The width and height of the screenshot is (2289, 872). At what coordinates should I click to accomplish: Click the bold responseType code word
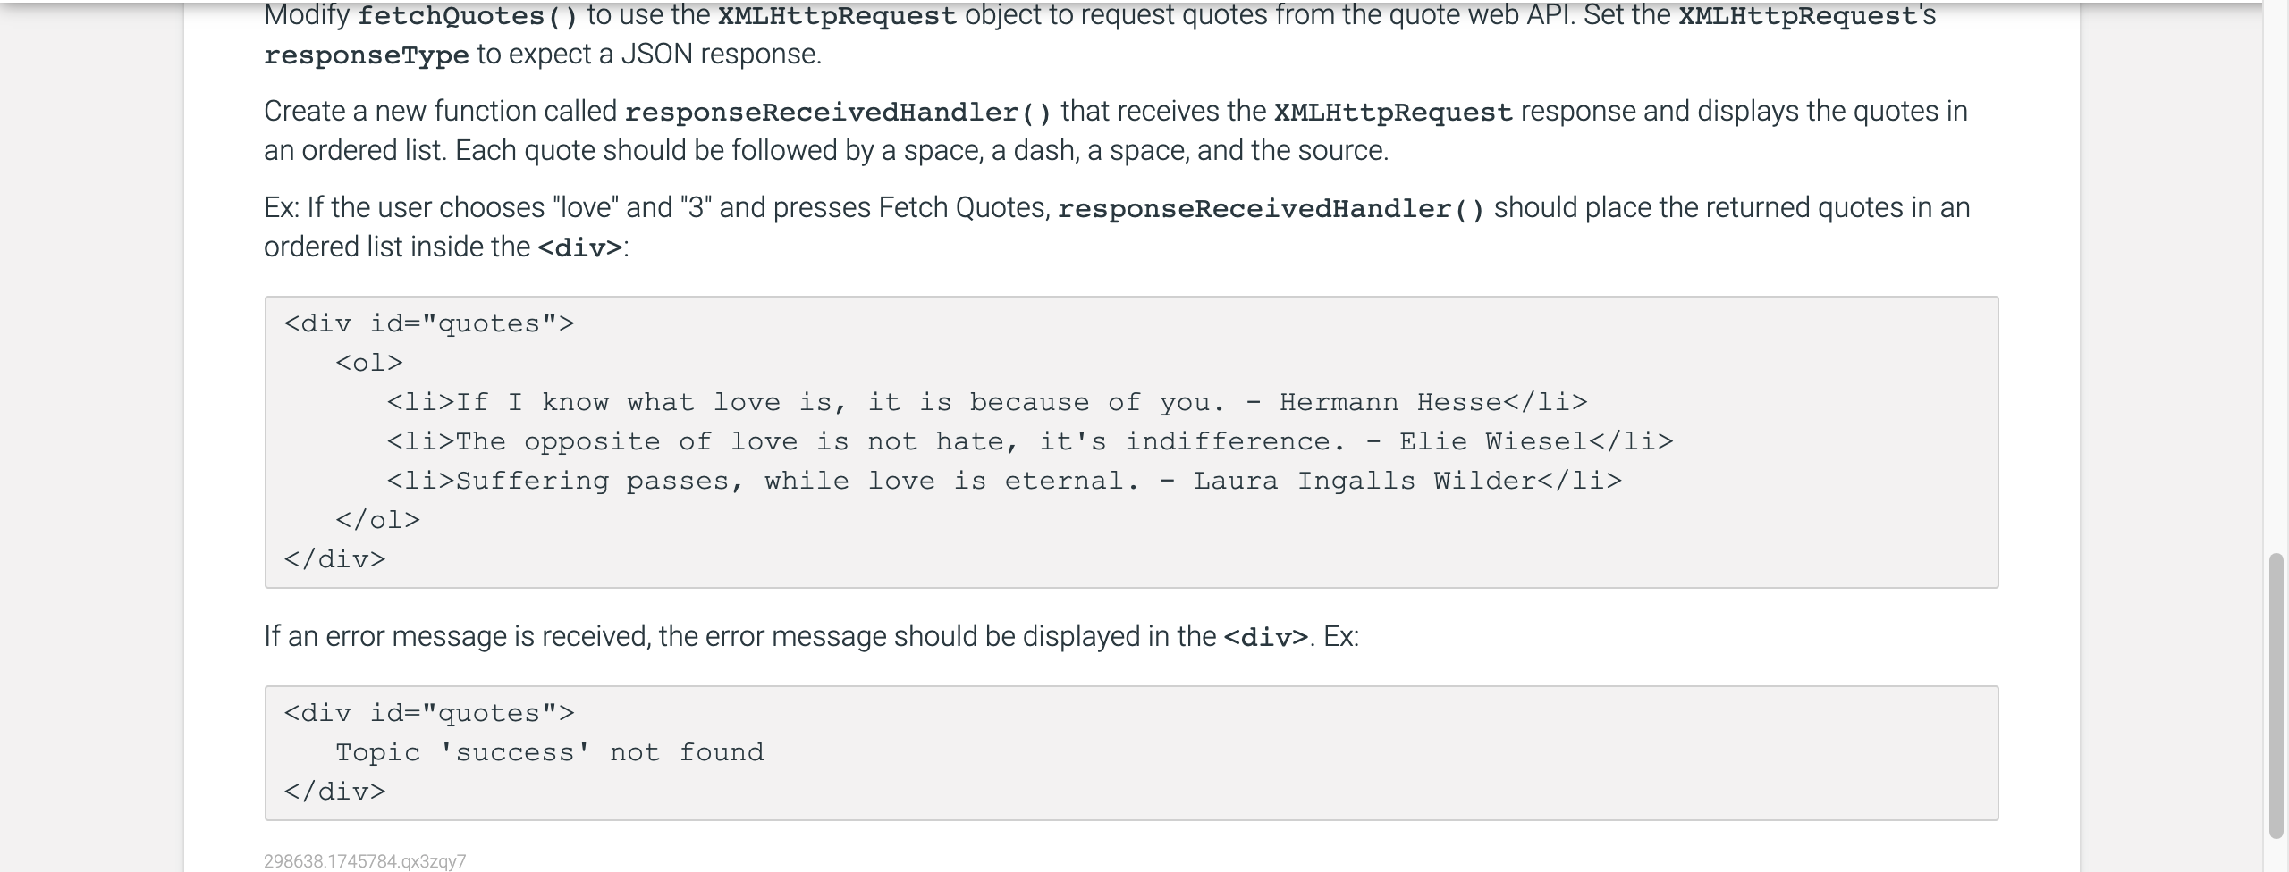[x=367, y=55]
